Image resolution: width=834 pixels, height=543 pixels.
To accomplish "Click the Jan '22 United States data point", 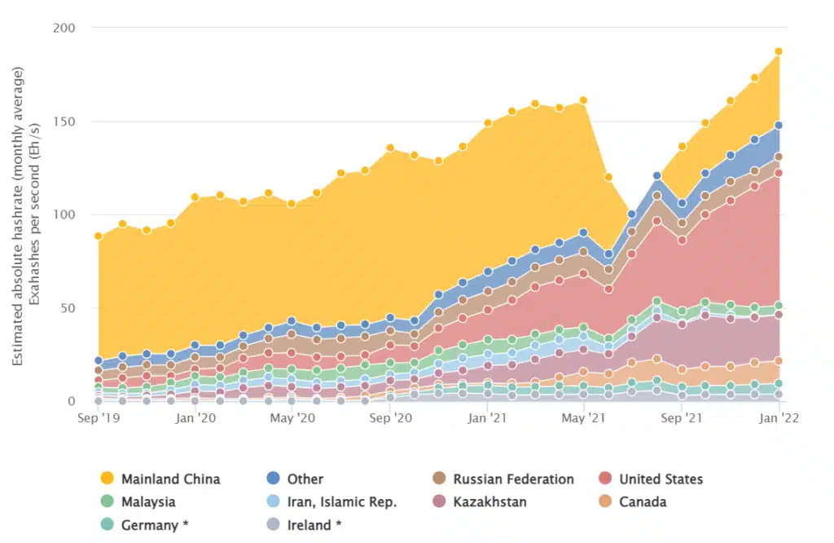I will pos(779,173).
